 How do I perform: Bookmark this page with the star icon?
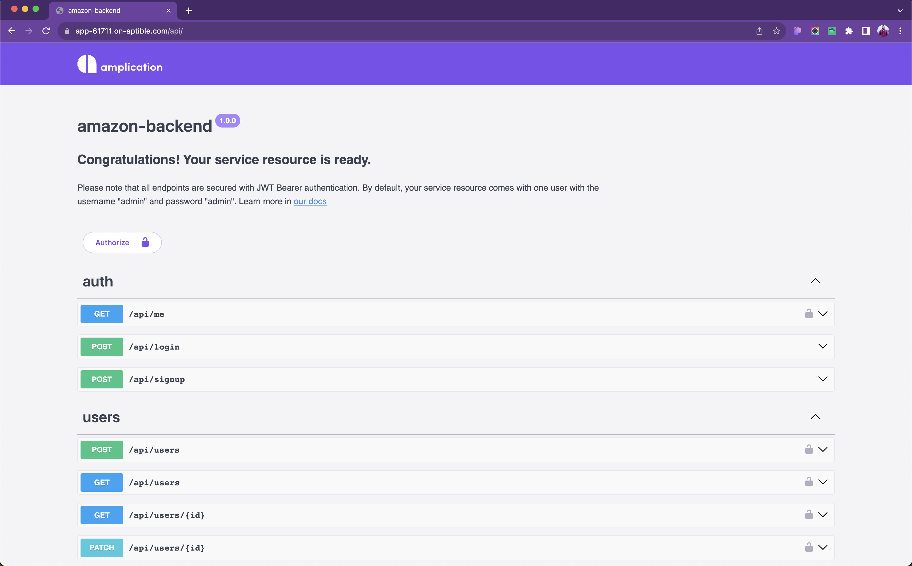[776, 31]
